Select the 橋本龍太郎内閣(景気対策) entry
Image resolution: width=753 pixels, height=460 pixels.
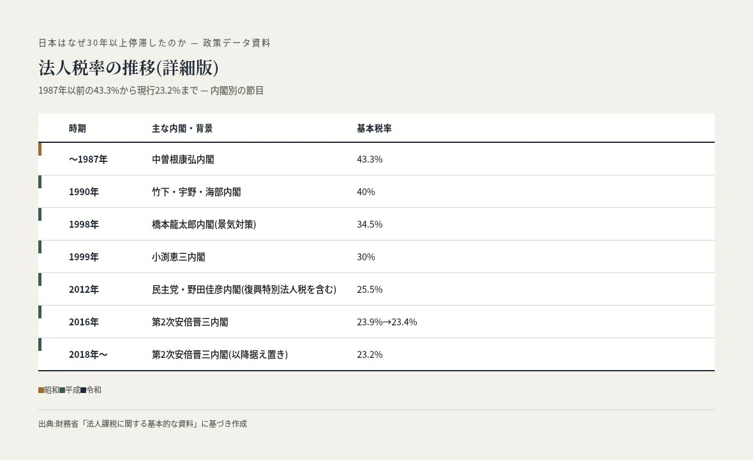tap(204, 224)
